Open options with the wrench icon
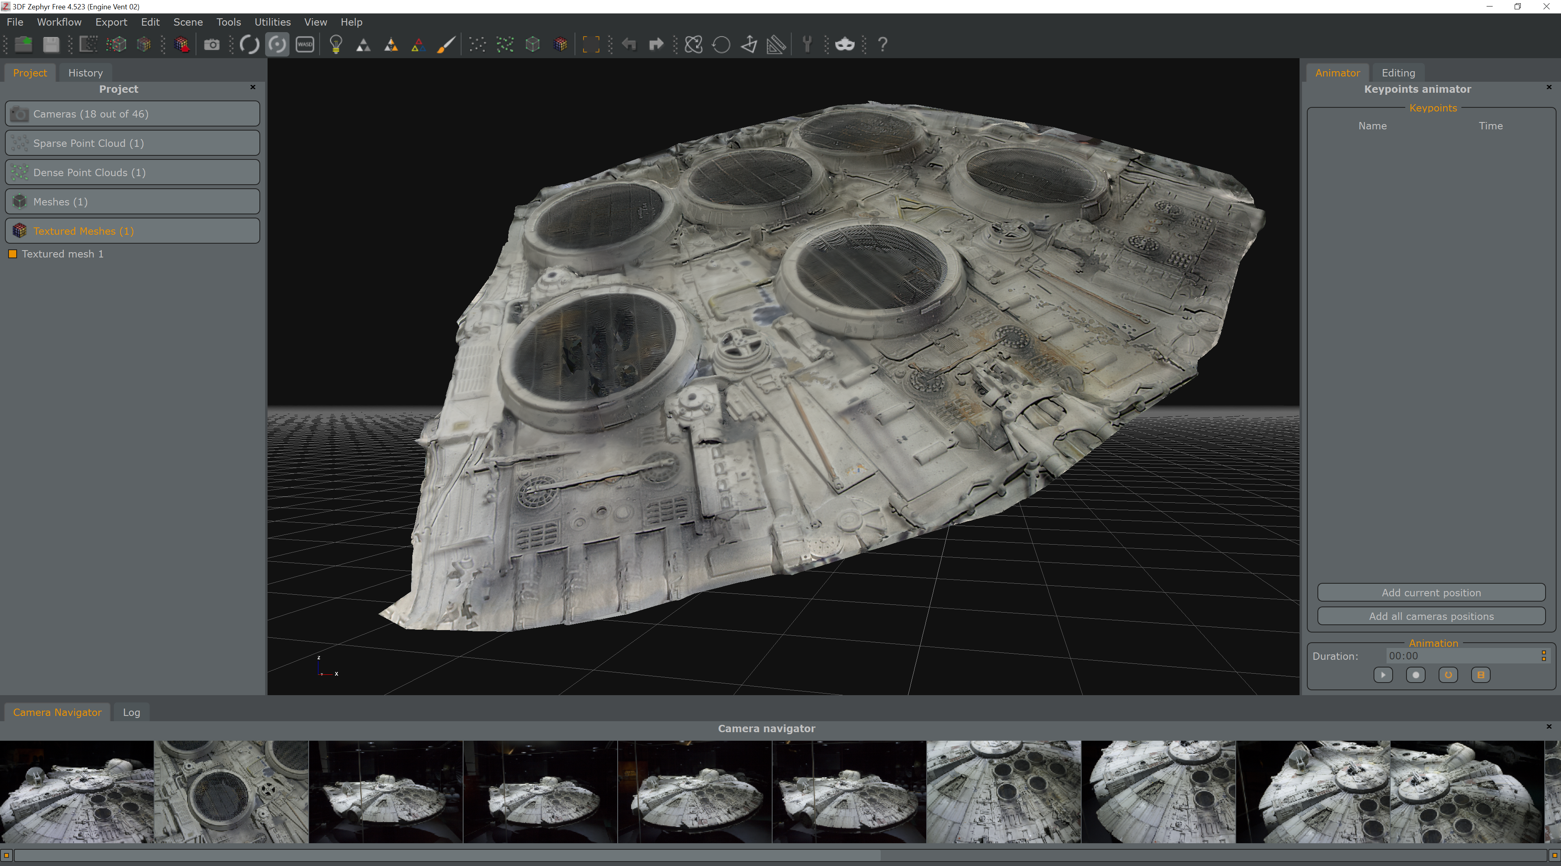Screen dimensions: 1561x866 [807, 44]
